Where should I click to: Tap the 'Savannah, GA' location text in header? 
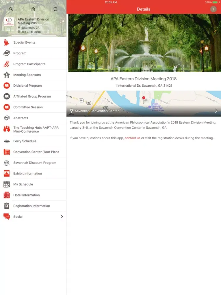tap(30, 28)
